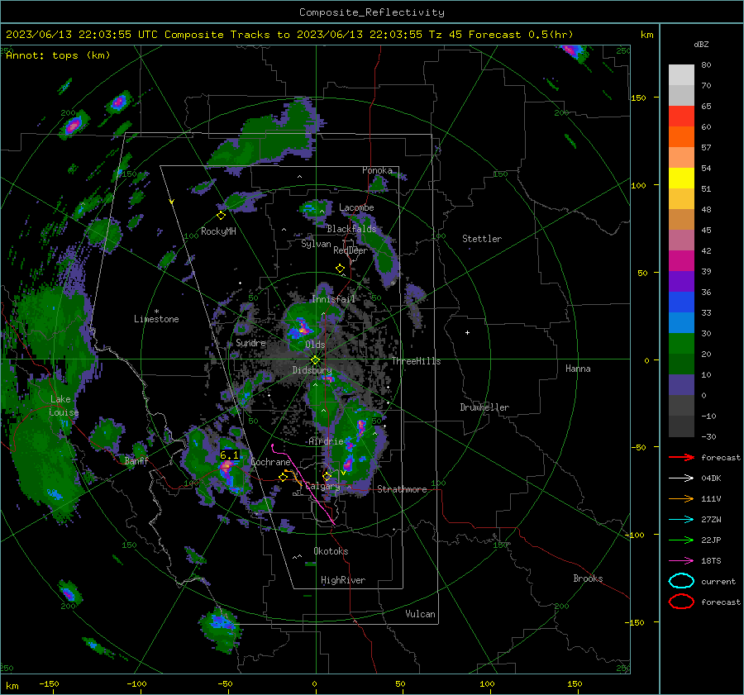The height and width of the screenshot is (695, 744).
Task: Click the red forecast ellipse symbol
Action: (x=681, y=602)
